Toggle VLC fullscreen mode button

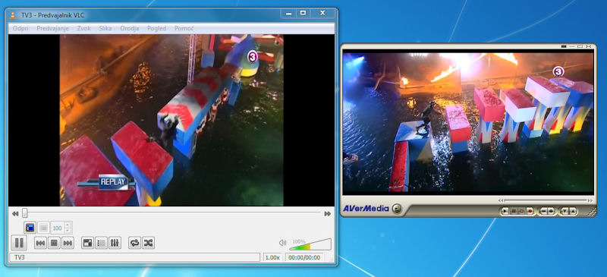coord(87,244)
